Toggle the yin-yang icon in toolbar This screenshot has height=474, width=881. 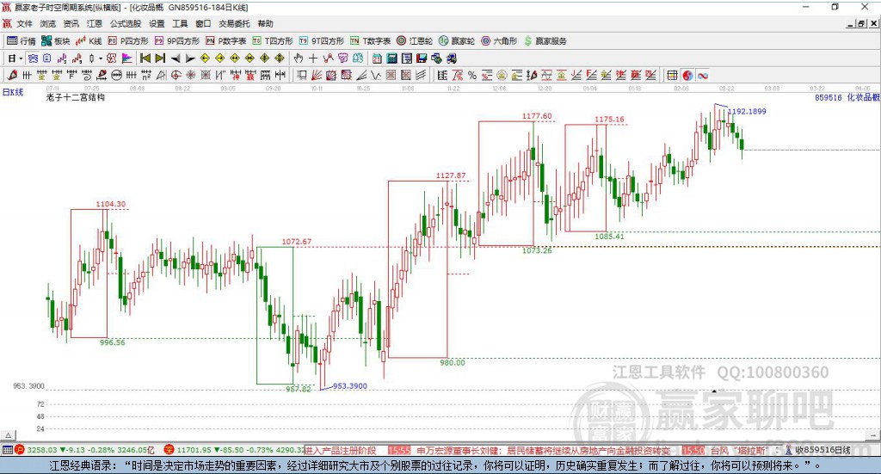tap(686, 76)
